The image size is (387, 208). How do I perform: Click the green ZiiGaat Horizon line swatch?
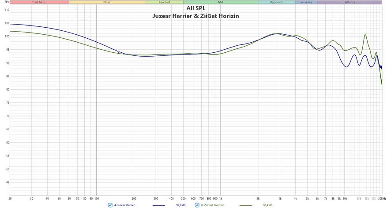246,205
